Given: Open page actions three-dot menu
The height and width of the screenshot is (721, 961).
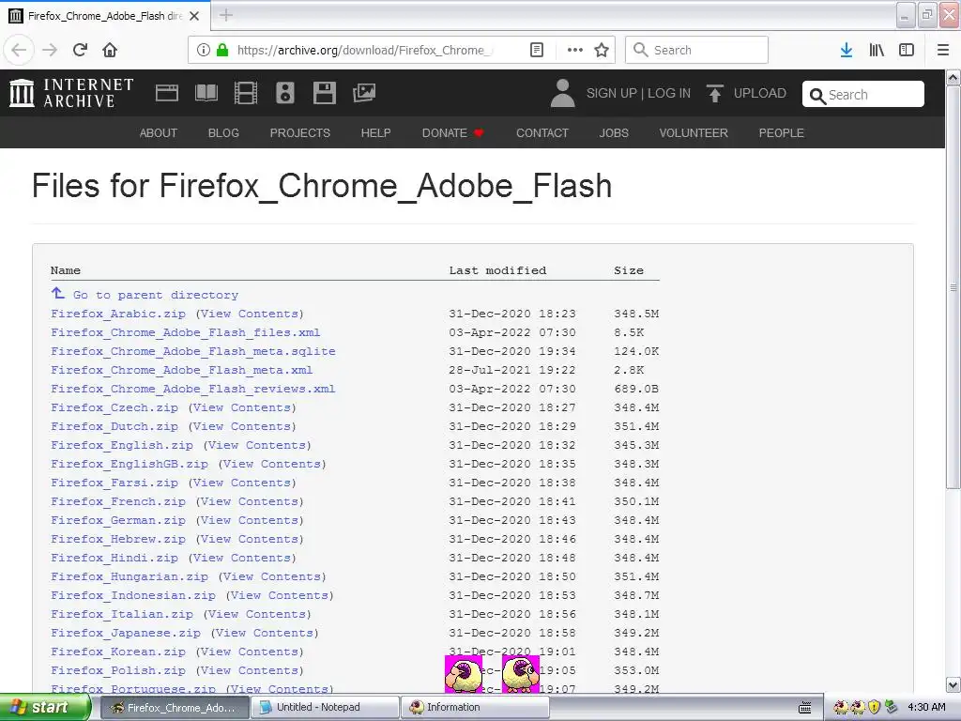Looking at the screenshot, I should pos(575,50).
